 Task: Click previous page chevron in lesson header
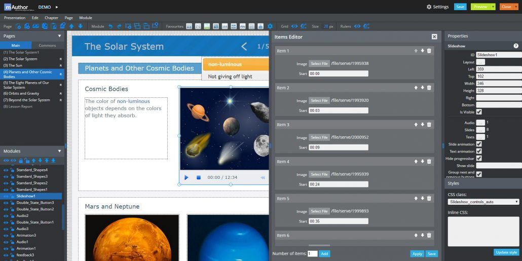[244, 46]
